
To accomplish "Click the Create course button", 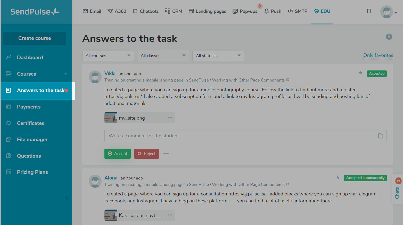I will click(35, 38).
